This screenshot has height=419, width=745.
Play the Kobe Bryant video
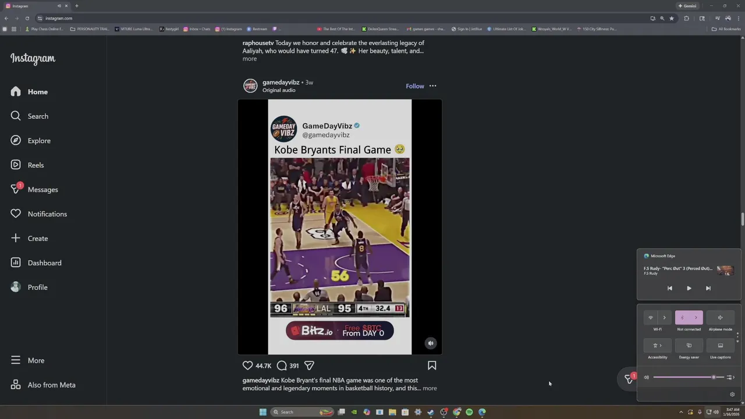pos(340,227)
